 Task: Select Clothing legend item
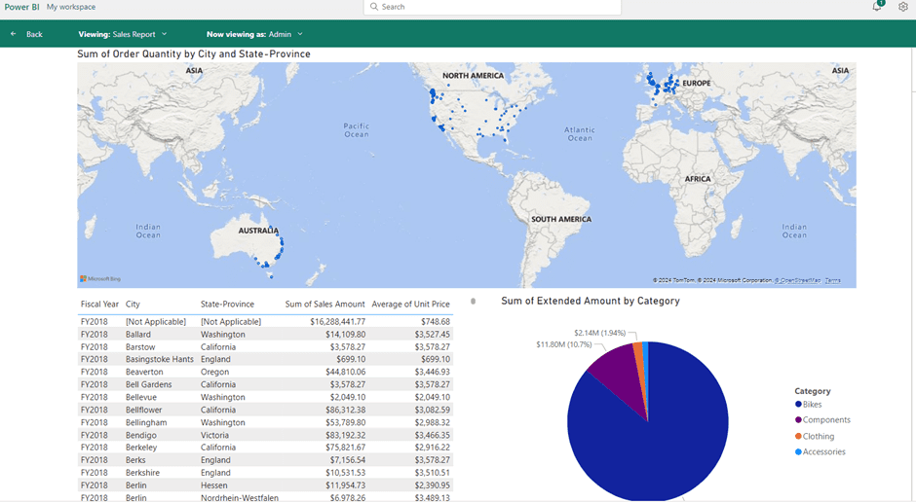coord(818,437)
